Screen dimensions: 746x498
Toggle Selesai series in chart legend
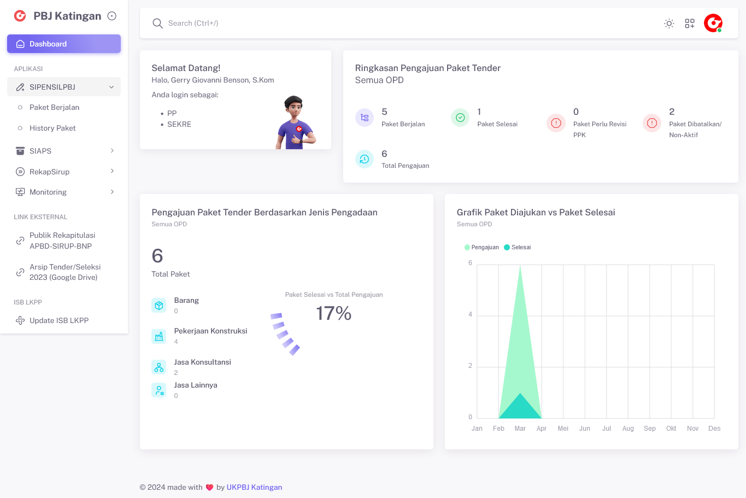518,248
